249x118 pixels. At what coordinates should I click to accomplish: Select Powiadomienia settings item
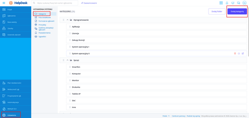point(42,33)
